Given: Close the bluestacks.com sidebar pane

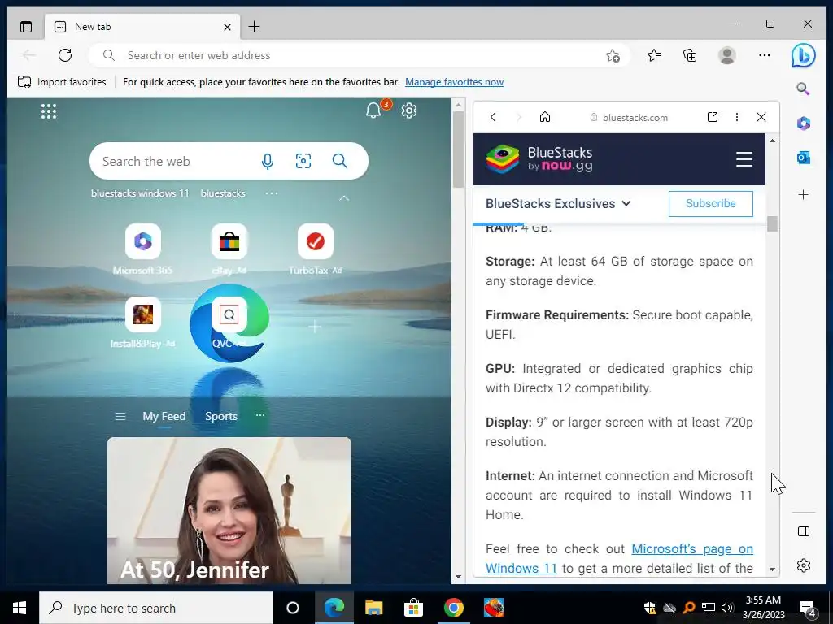Looking at the screenshot, I should point(761,117).
